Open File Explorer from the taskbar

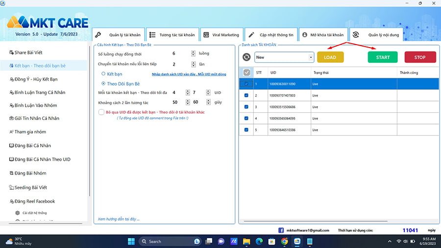point(246,241)
